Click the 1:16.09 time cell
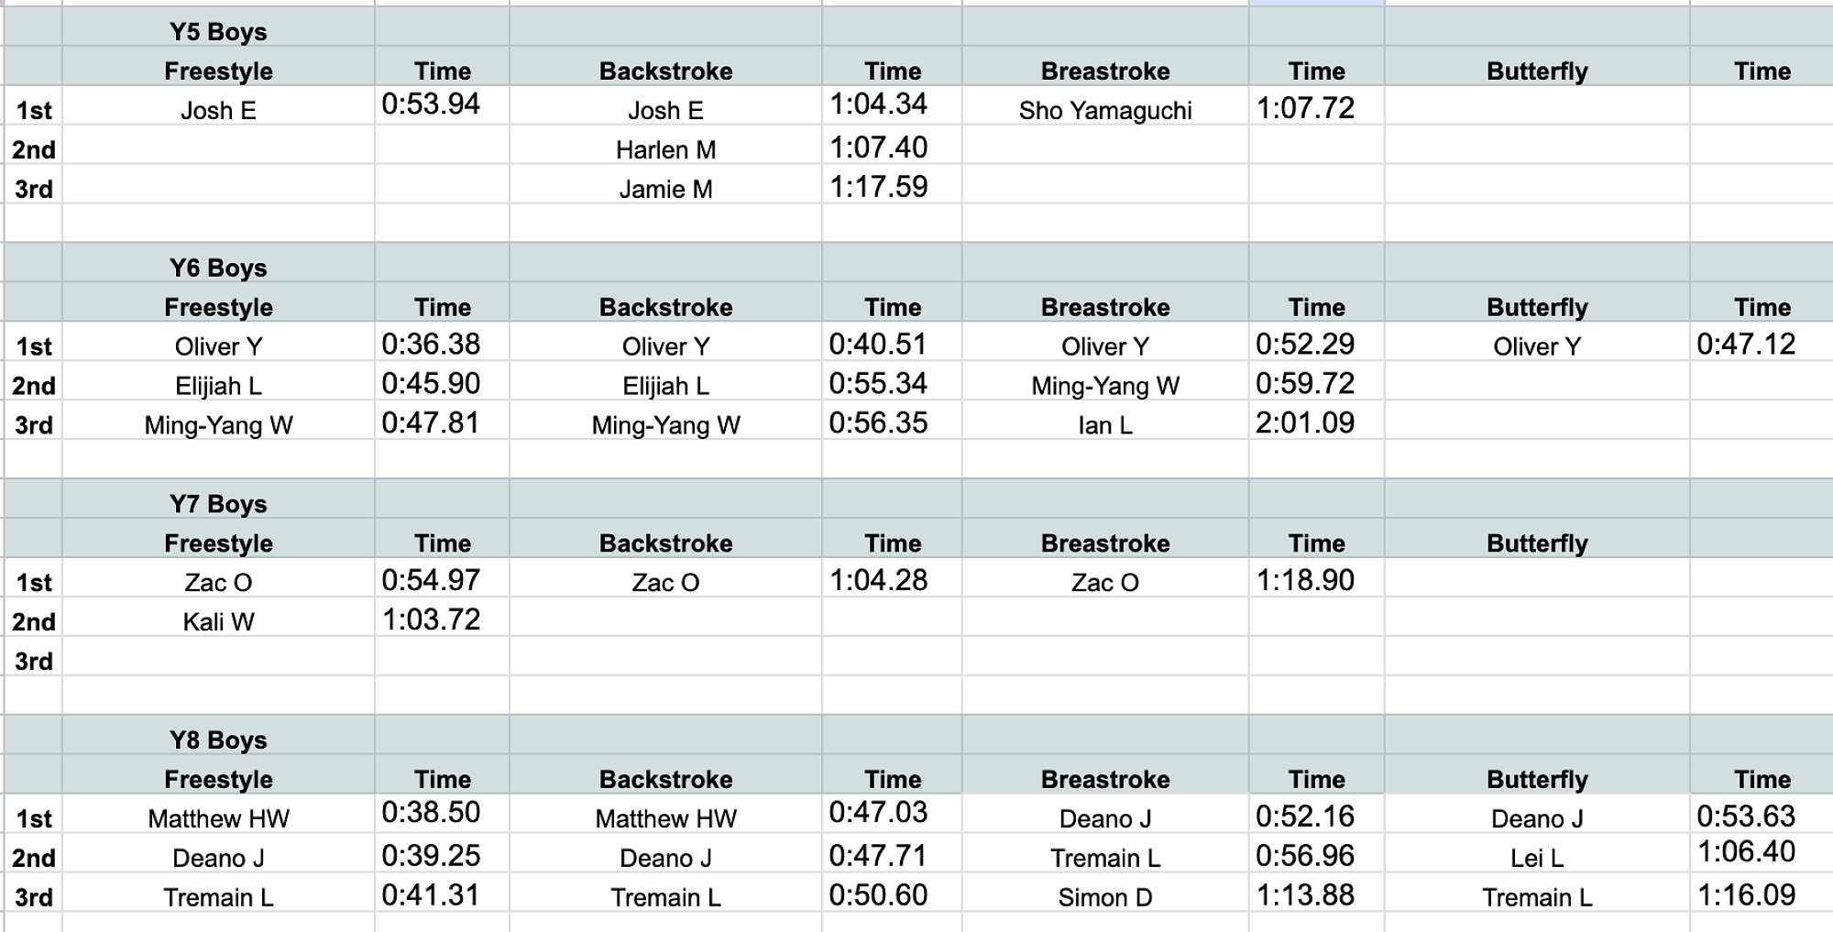This screenshot has width=1833, height=932. point(1745,895)
